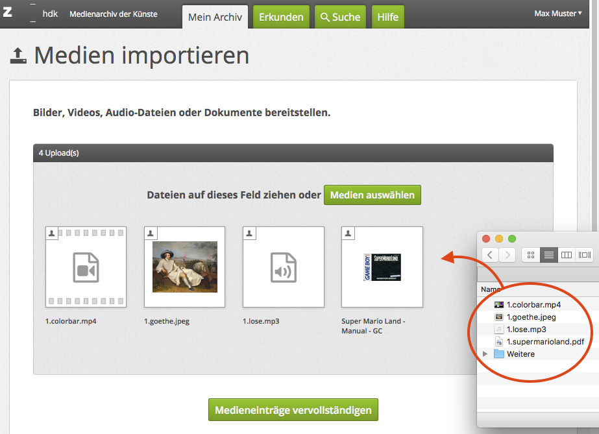Switch Finder to cover flow view
The width and height of the screenshot is (599, 434).
[585, 255]
